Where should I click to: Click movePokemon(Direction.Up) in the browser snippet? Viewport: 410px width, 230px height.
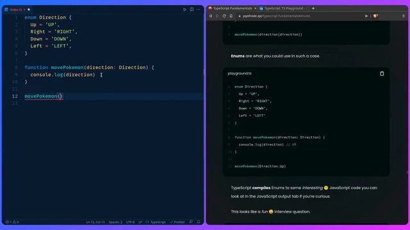(x=260, y=166)
